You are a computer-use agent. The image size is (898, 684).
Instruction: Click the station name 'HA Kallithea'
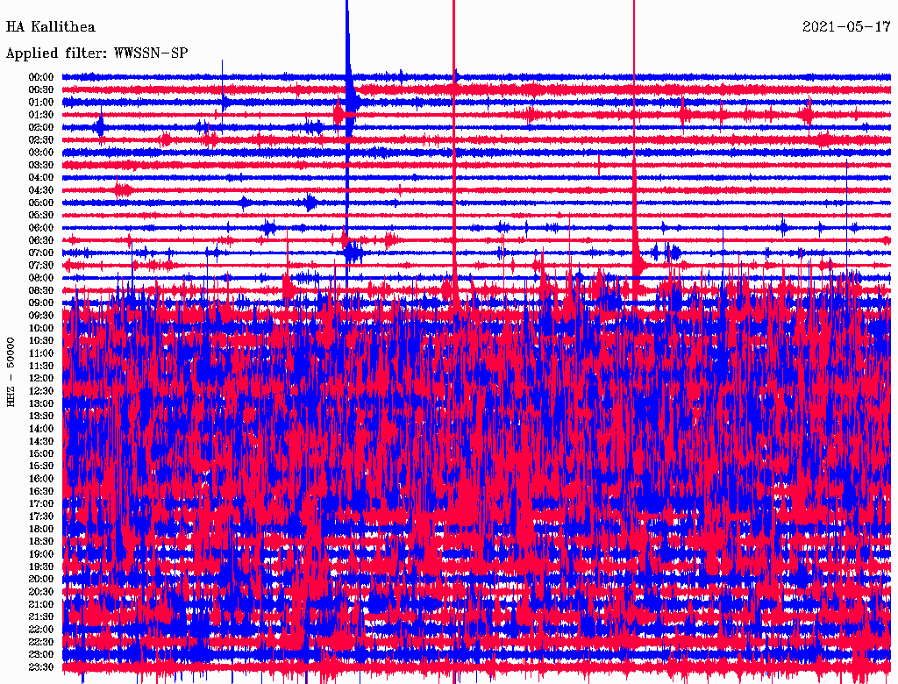(50, 27)
